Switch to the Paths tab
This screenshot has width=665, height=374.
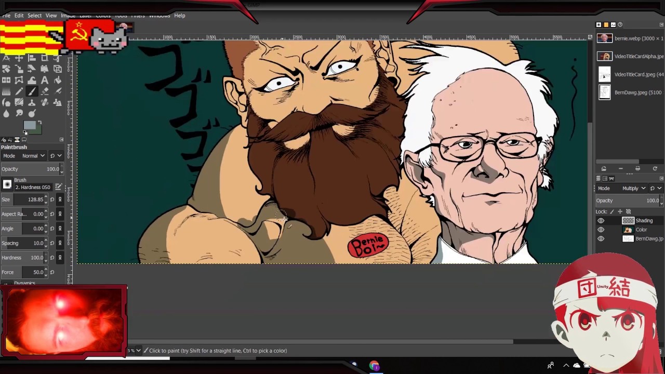click(x=611, y=179)
